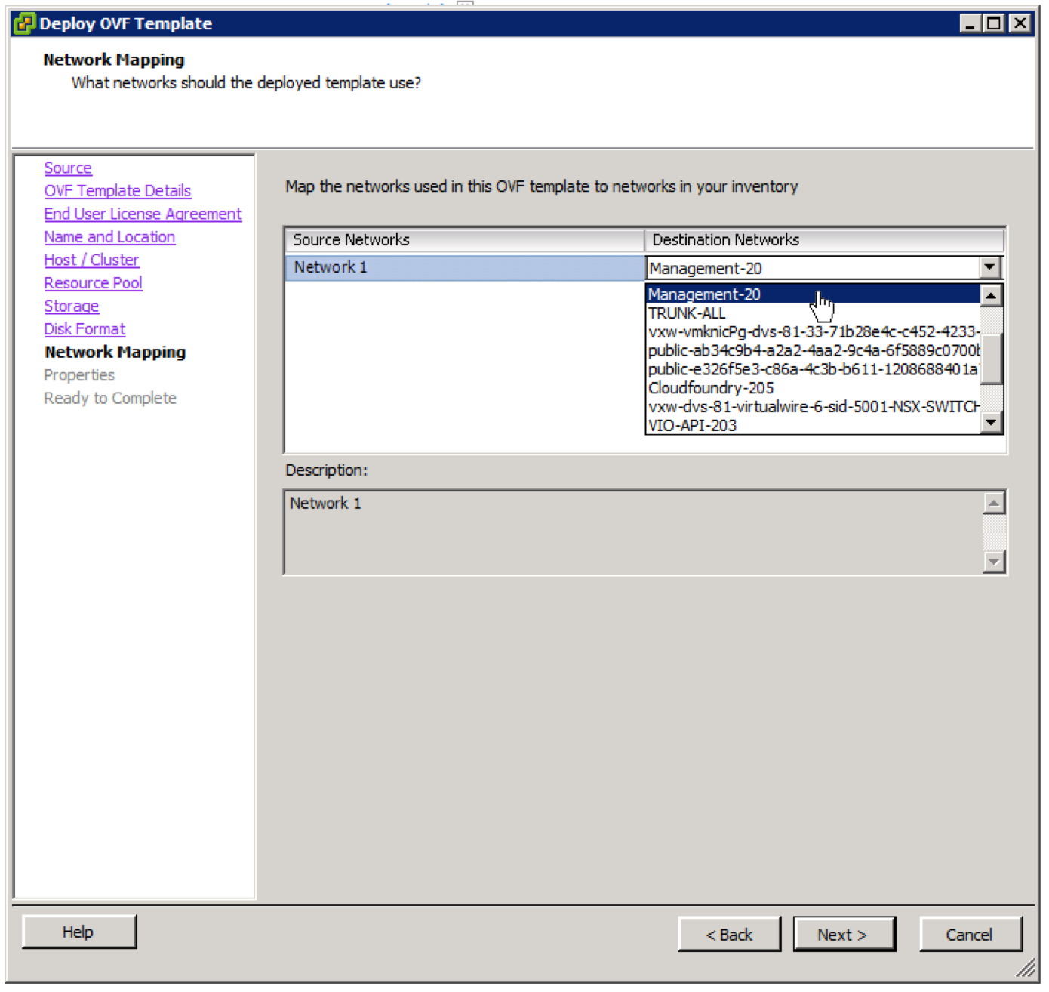The height and width of the screenshot is (992, 1049).
Task: Click the Description box scroll up arrow
Action: click(x=994, y=504)
